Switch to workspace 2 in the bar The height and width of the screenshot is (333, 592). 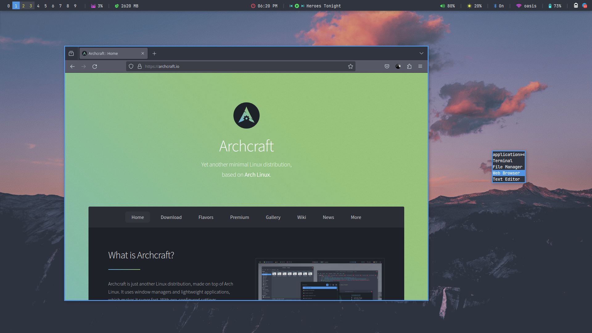point(23,6)
